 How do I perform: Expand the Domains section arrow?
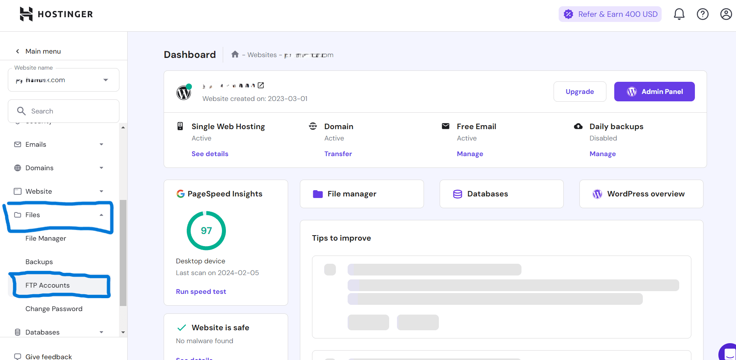click(101, 168)
